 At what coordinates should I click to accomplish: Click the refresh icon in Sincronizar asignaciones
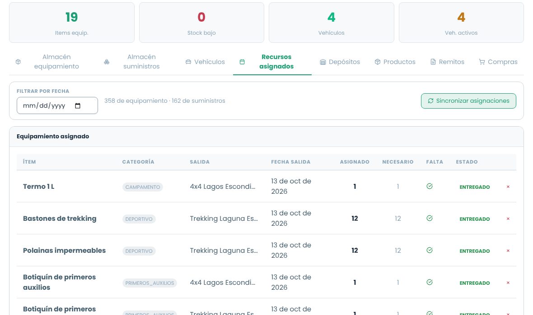tap(430, 100)
